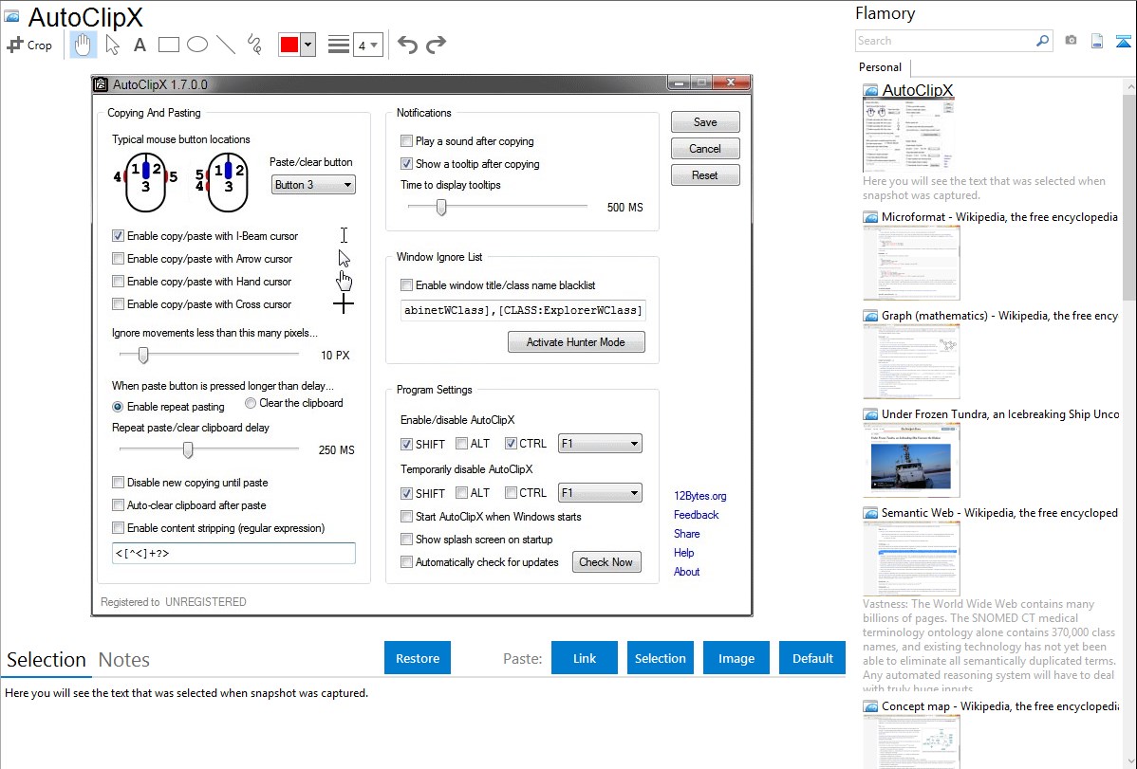Open the Under Frozen Tundra snapshot thumbnail

(x=911, y=460)
